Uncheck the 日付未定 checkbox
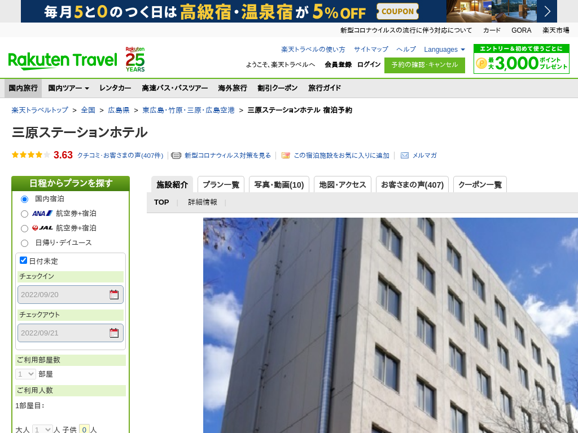Screen dimensions: 578x433 coord(23,260)
